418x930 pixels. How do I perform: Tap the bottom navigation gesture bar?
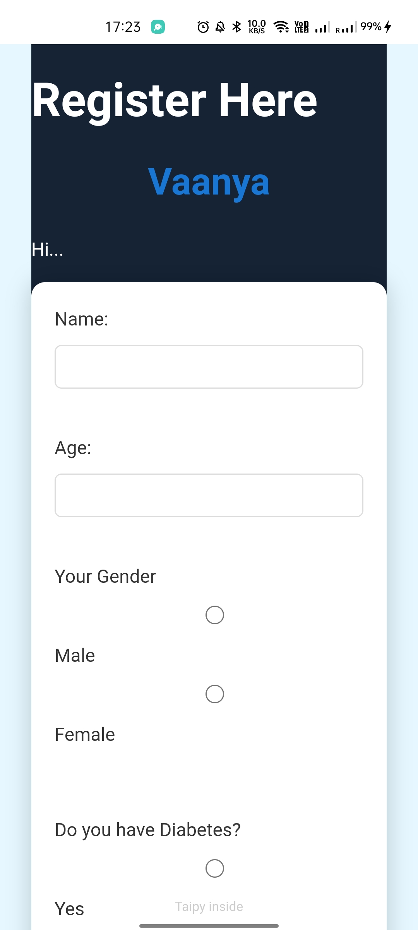(x=209, y=926)
